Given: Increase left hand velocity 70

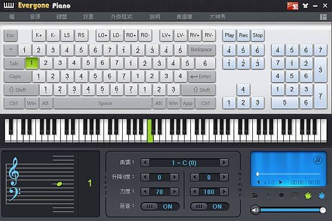Looking at the screenshot, I should pyautogui.click(x=174, y=192).
